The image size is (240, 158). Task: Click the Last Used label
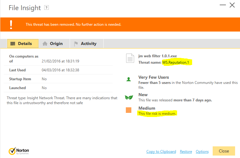pyautogui.click(x=17, y=70)
